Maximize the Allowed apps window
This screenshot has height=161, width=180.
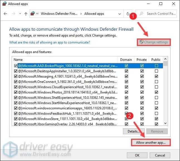pos(161,4)
